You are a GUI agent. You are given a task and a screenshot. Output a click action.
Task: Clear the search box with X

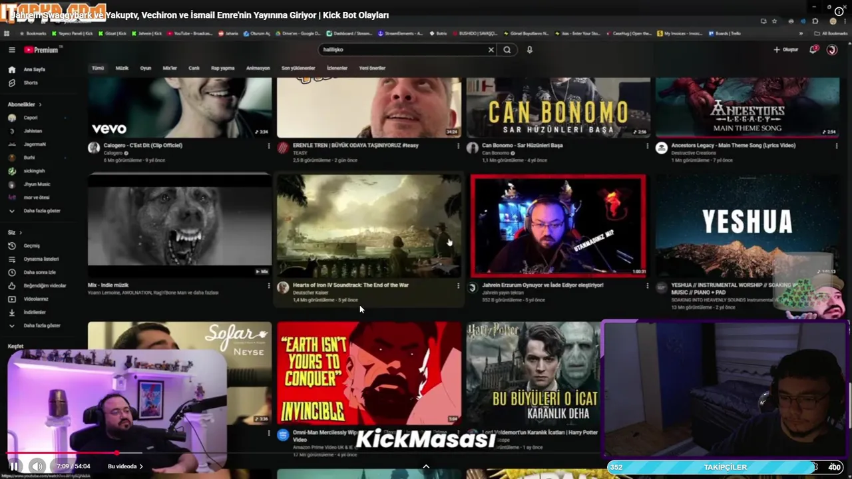[491, 50]
